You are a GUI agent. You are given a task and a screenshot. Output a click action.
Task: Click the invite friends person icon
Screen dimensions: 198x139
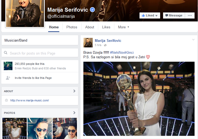point(8,78)
